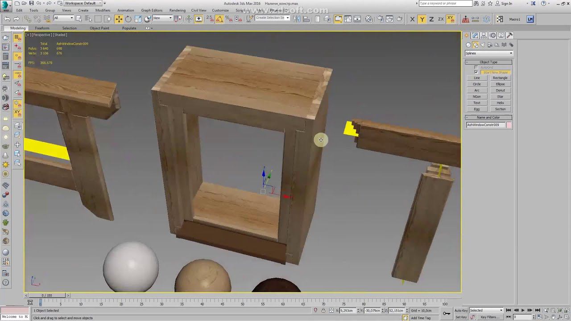Select the Select and Move tool
This screenshot has height=321, width=571.
(x=119, y=19)
